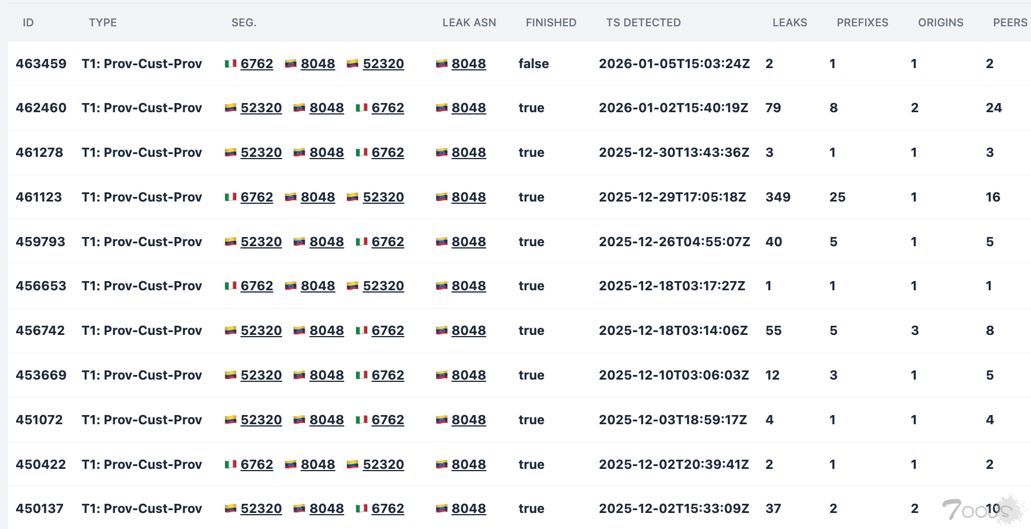Open ASN 52320 link in row 453669
This screenshot has width=1031, height=529.
[261, 375]
